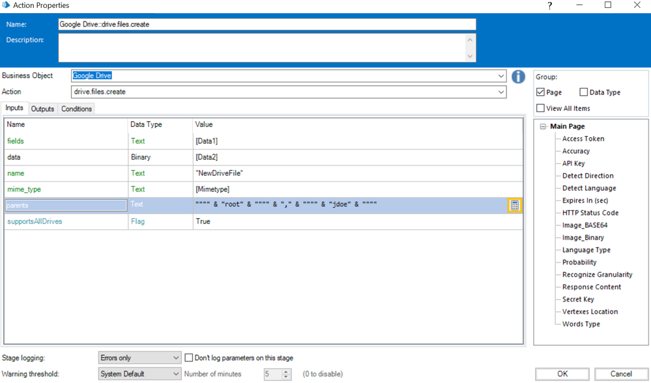Expand the Action dropdown list
Screen dimensions: 651x383
coord(500,92)
